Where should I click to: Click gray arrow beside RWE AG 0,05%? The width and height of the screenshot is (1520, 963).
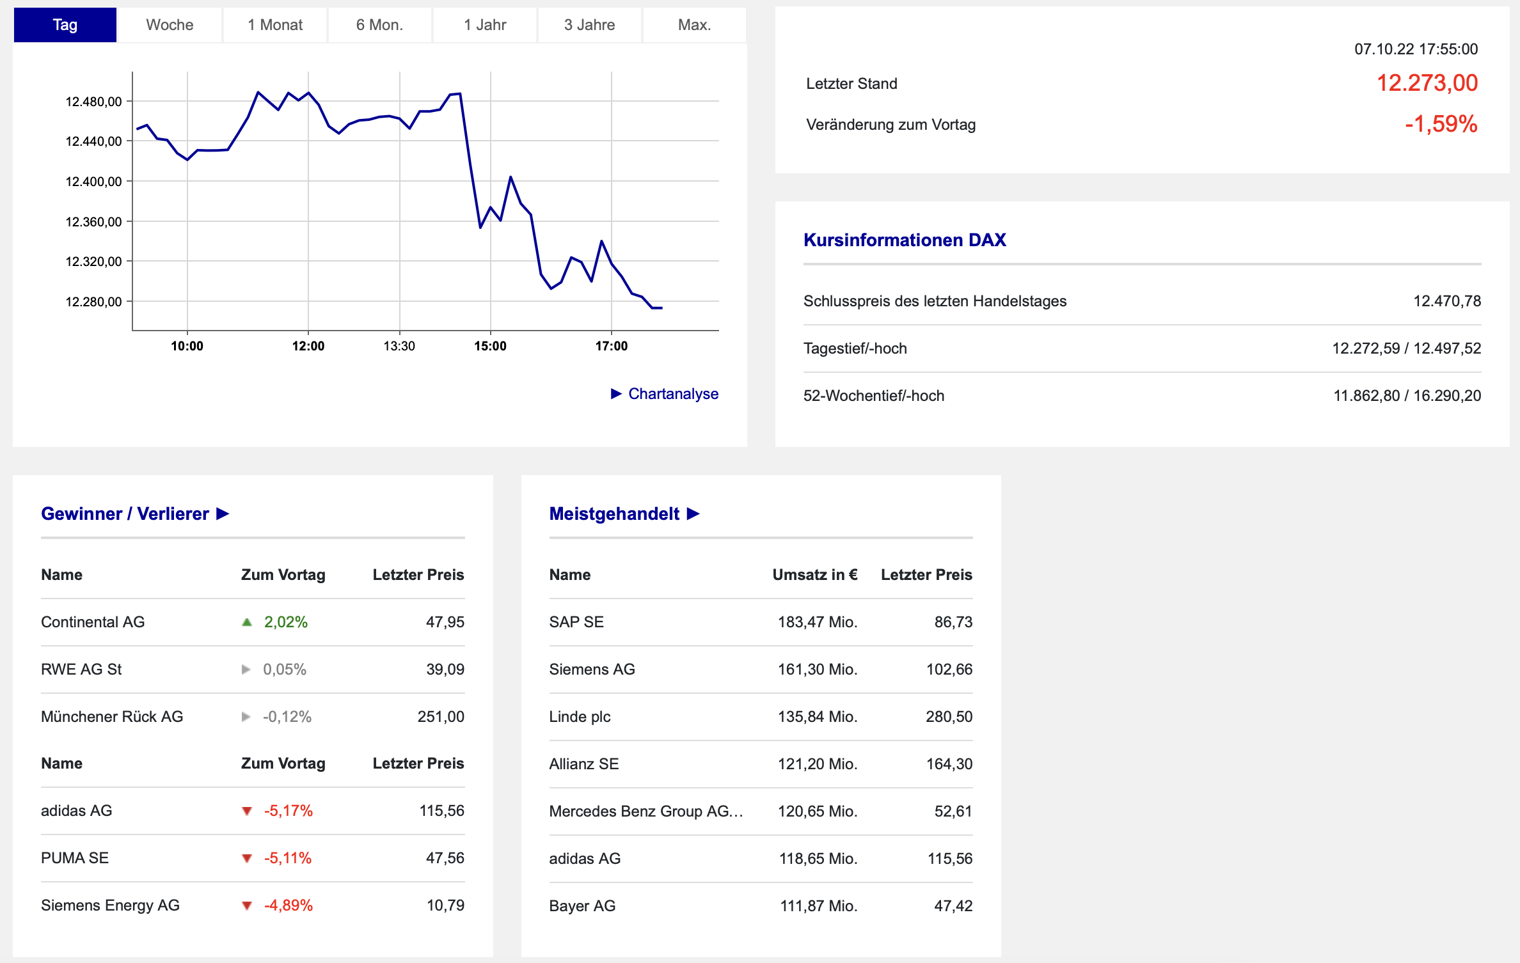point(246,669)
